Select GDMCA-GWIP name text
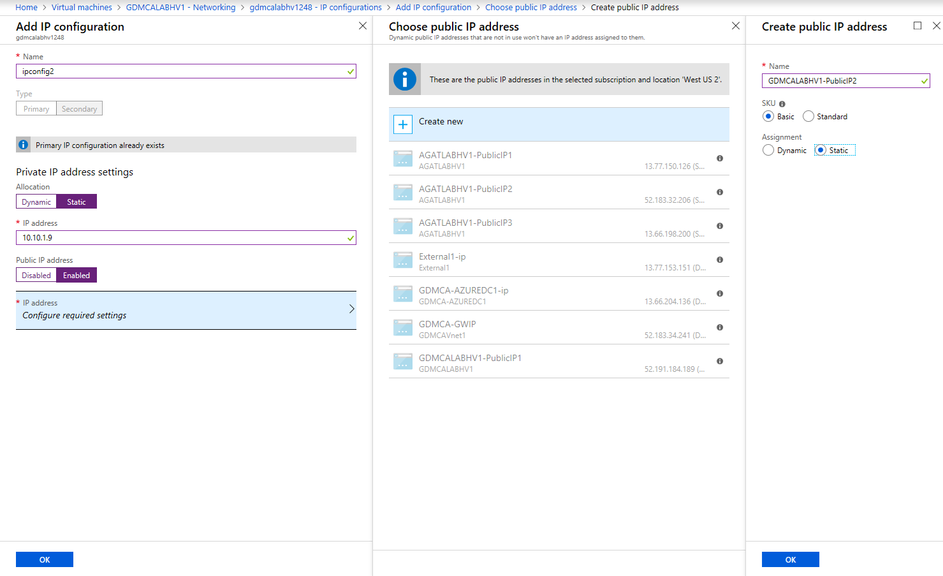 [x=448, y=324]
